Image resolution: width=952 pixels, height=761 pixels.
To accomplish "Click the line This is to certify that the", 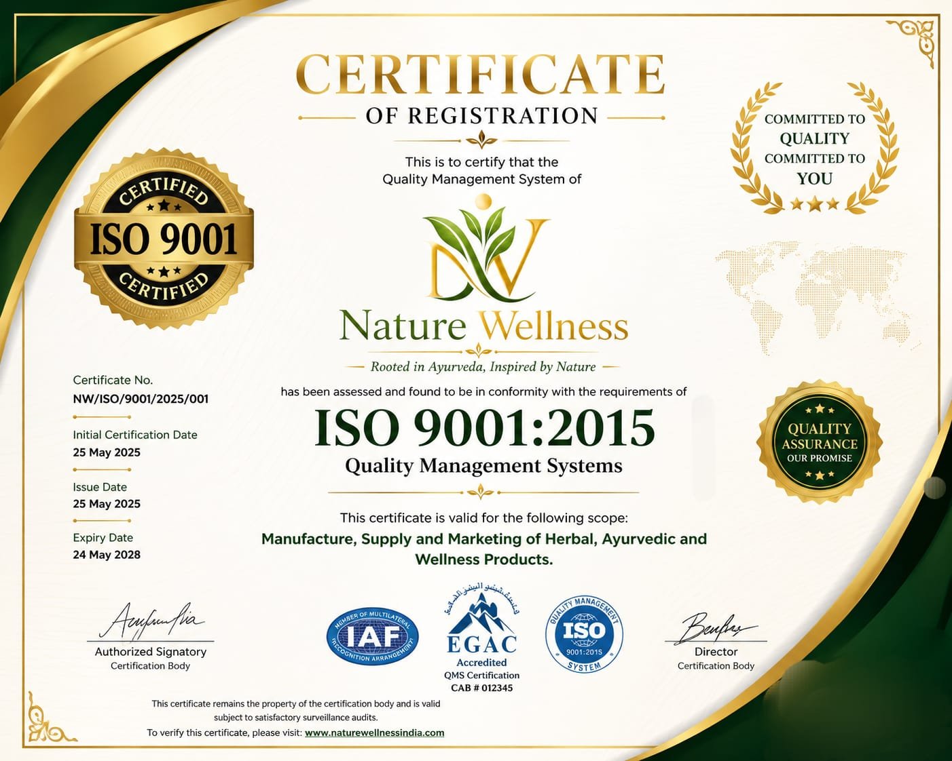I will point(481,162).
